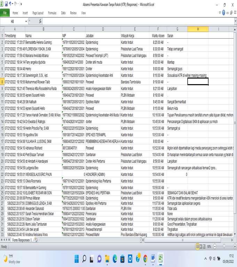237x267 pixels.
Task: Minimize the workbook window inside Excel
Action: [x=228, y=13]
